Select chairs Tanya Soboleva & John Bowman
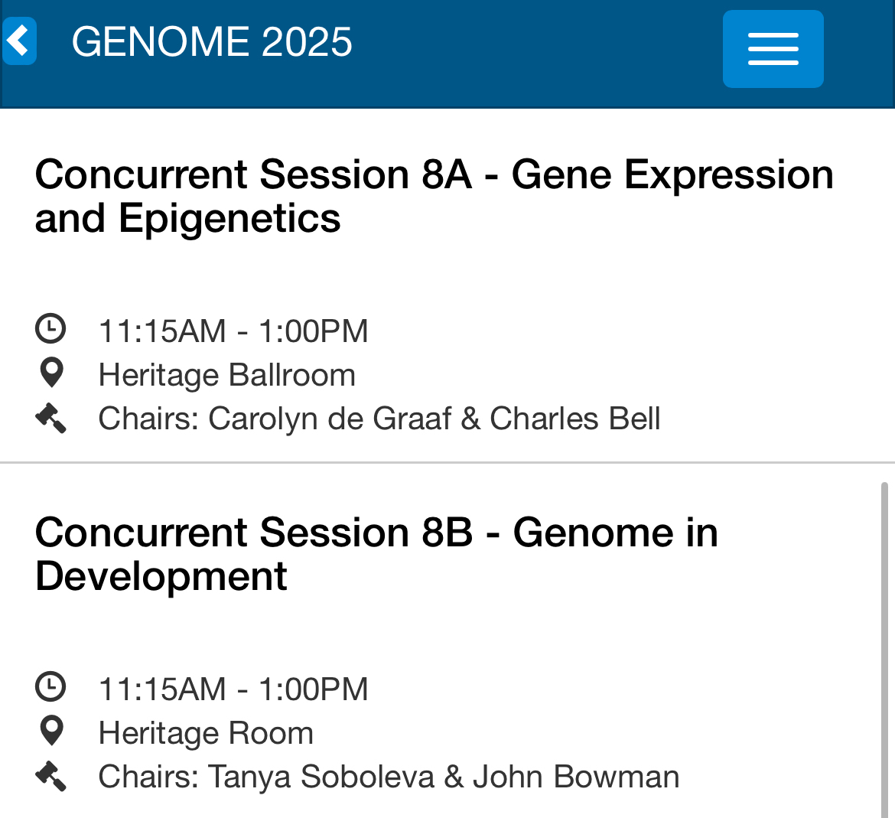Image resolution: width=895 pixels, height=818 pixels. click(389, 777)
